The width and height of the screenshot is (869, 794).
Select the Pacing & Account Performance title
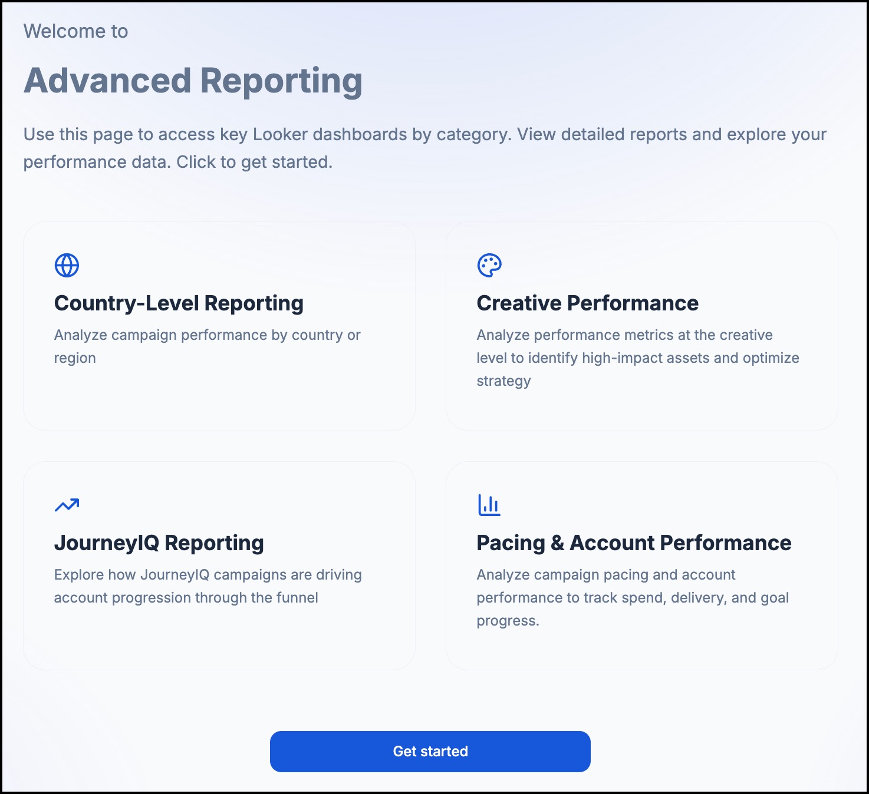(634, 542)
